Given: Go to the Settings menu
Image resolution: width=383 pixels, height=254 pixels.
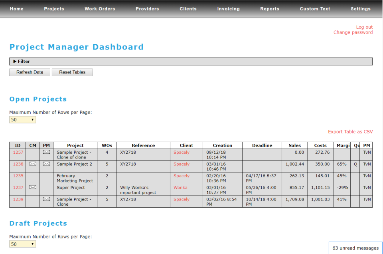Looking at the screenshot, I should 360,8.
